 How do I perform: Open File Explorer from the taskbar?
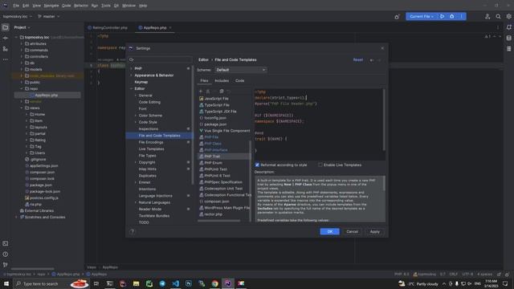[136, 283]
